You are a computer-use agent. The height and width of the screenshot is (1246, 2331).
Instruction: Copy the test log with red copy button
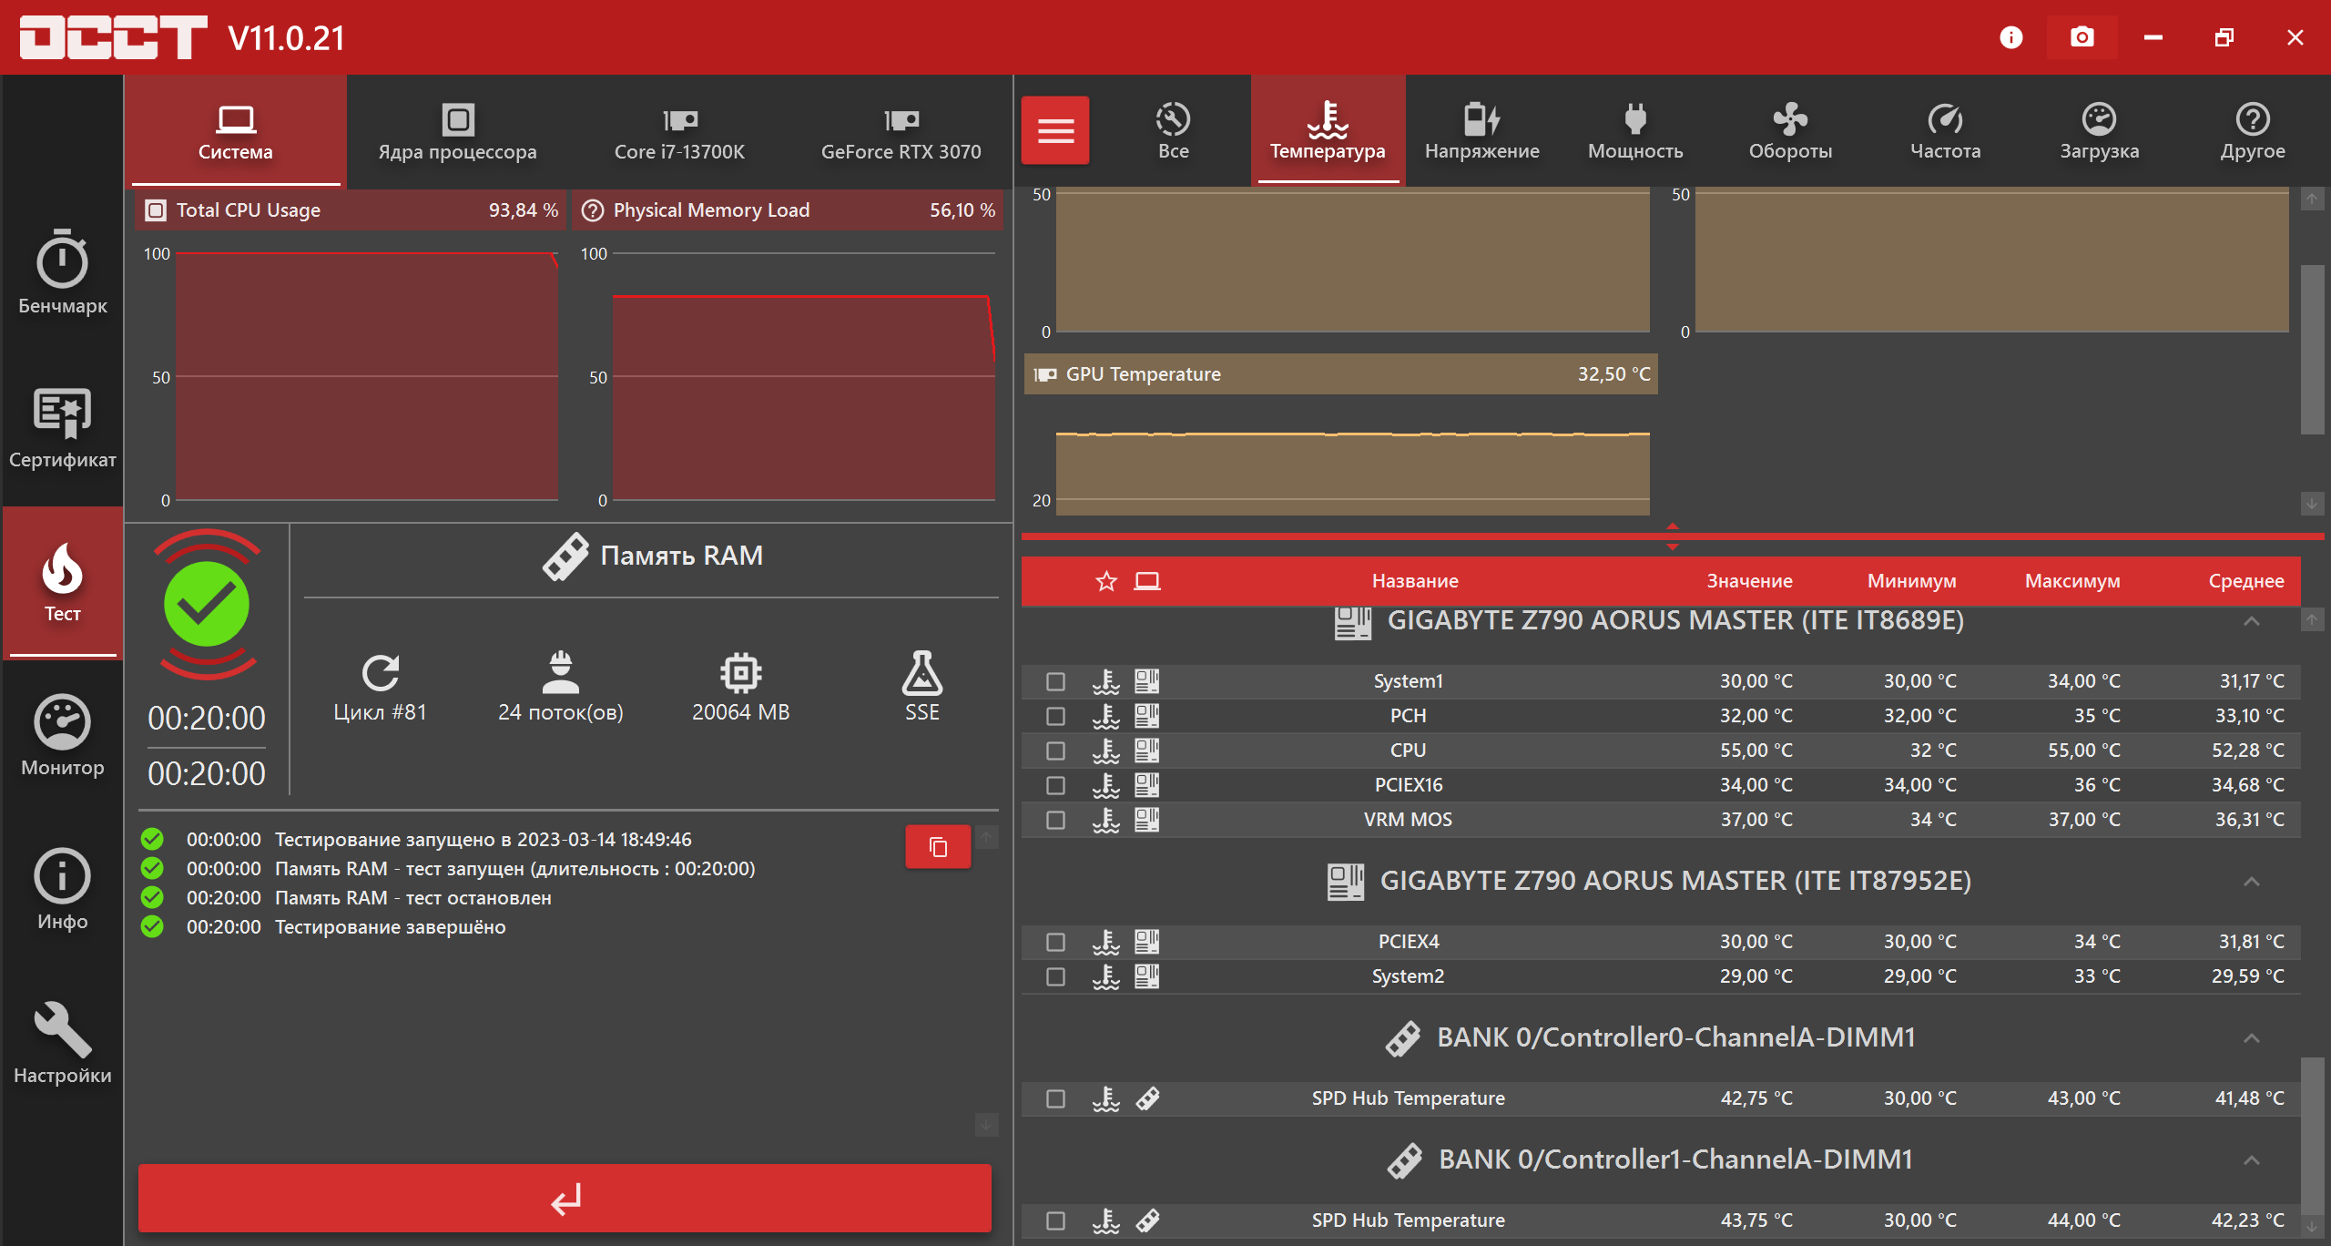(937, 847)
